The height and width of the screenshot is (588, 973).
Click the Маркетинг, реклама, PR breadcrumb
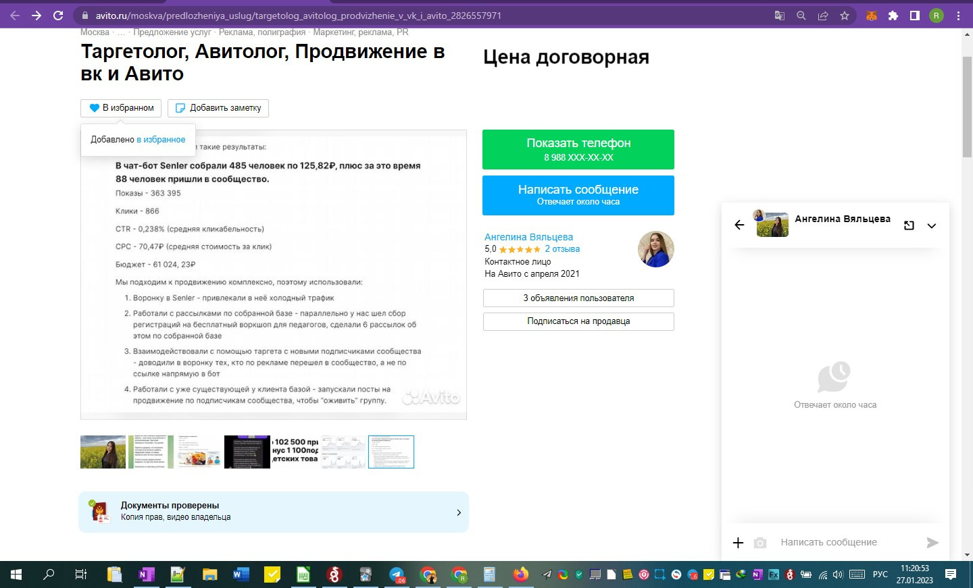361,32
